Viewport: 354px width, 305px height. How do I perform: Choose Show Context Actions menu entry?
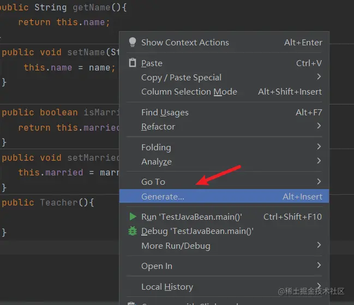(224, 42)
